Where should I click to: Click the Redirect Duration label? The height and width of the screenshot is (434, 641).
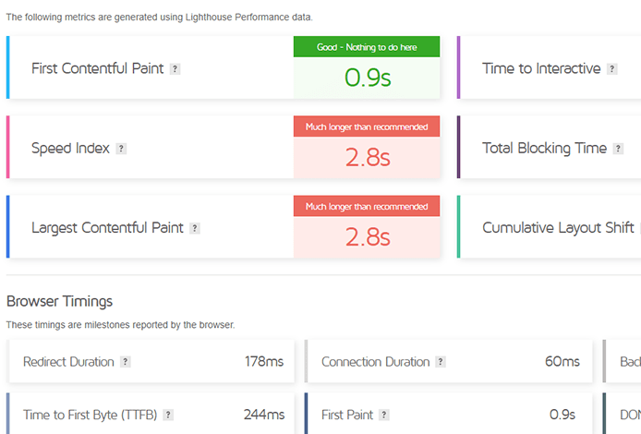(x=68, y=362)
